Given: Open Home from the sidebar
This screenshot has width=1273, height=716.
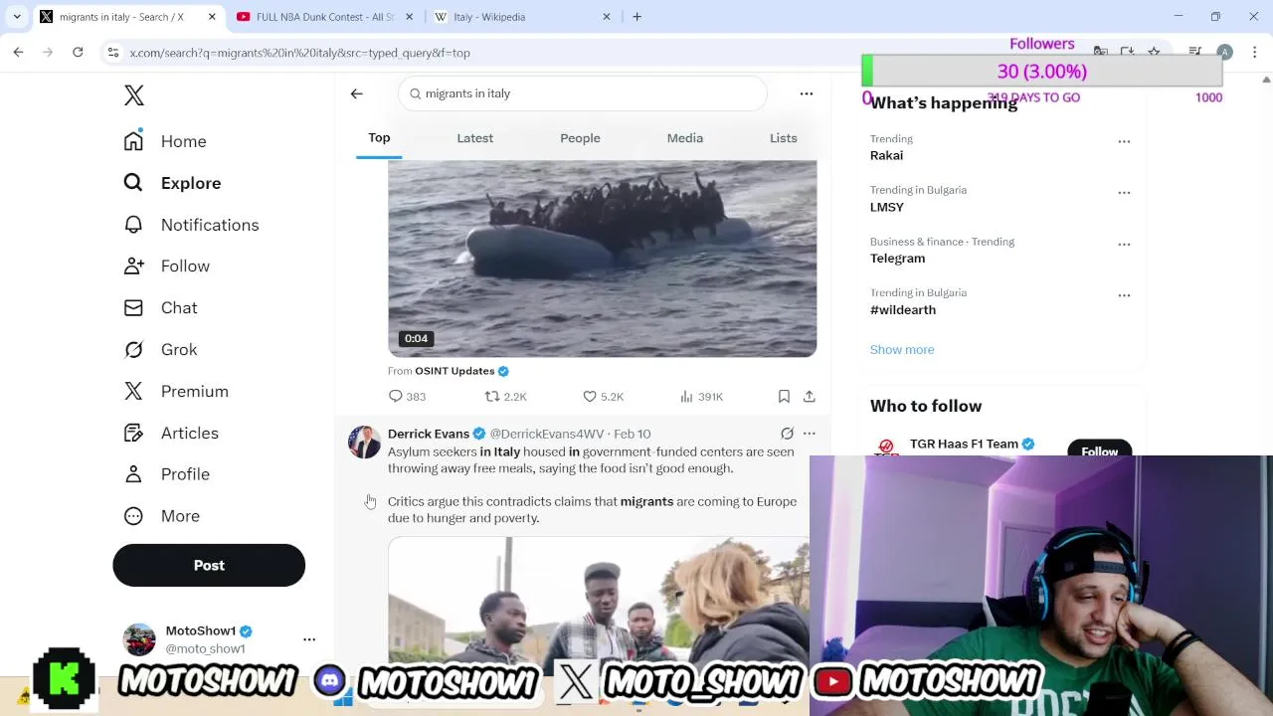Looking at the screenshot, I should point(165,141).
